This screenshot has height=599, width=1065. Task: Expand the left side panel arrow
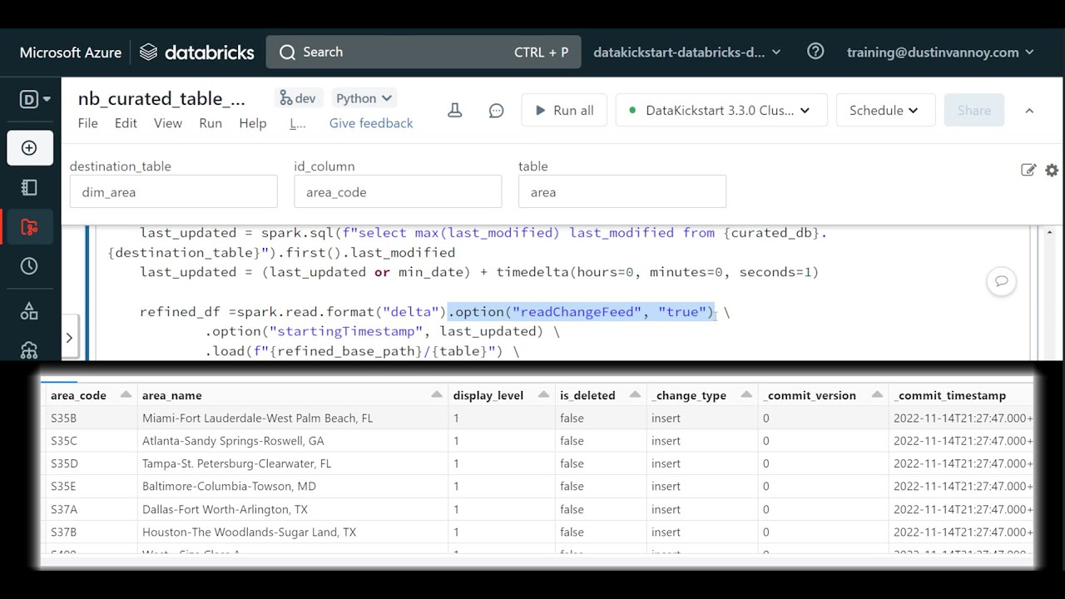tap(69, 338)
